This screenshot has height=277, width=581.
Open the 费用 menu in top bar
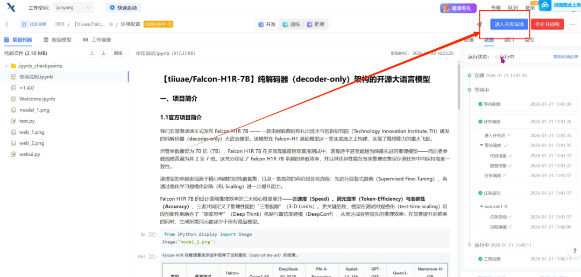[530, 8]
